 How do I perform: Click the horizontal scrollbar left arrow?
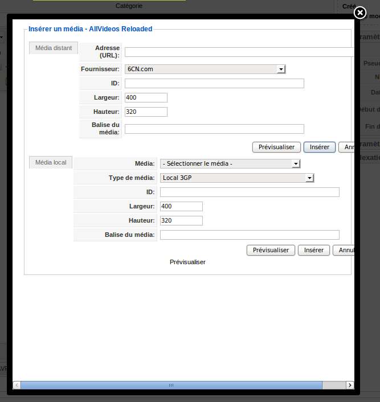(x=17, y=385)
